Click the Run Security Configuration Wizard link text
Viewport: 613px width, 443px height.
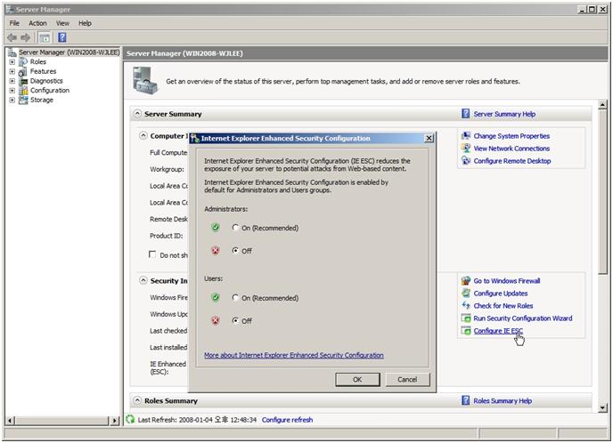(523, 318)
